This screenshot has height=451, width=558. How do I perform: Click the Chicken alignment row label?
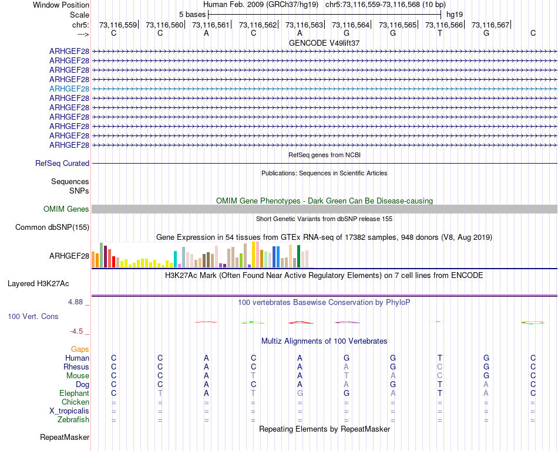(x=75, y=402)
